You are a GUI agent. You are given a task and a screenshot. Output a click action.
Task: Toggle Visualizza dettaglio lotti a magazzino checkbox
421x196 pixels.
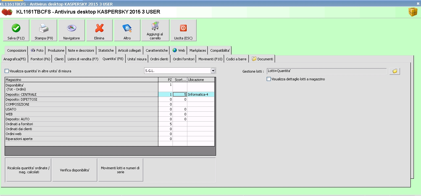[x=269, y=79]
